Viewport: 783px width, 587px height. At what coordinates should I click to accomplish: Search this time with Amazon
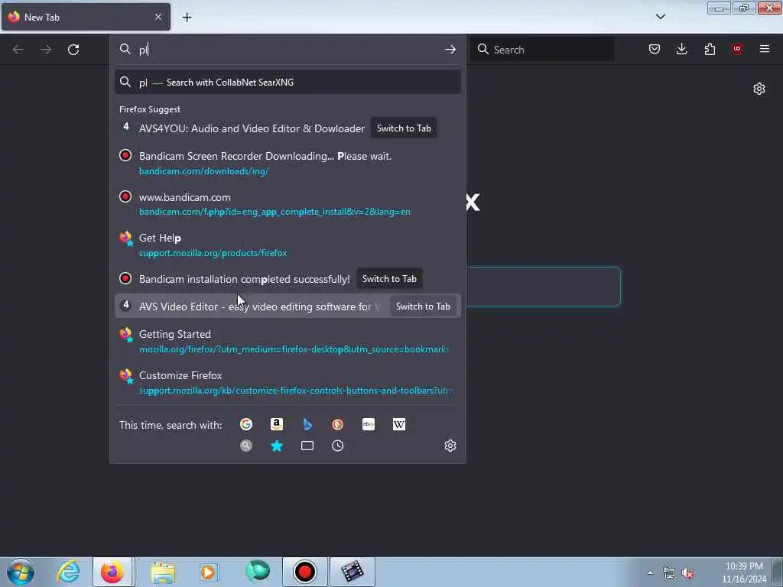[277, 424]
